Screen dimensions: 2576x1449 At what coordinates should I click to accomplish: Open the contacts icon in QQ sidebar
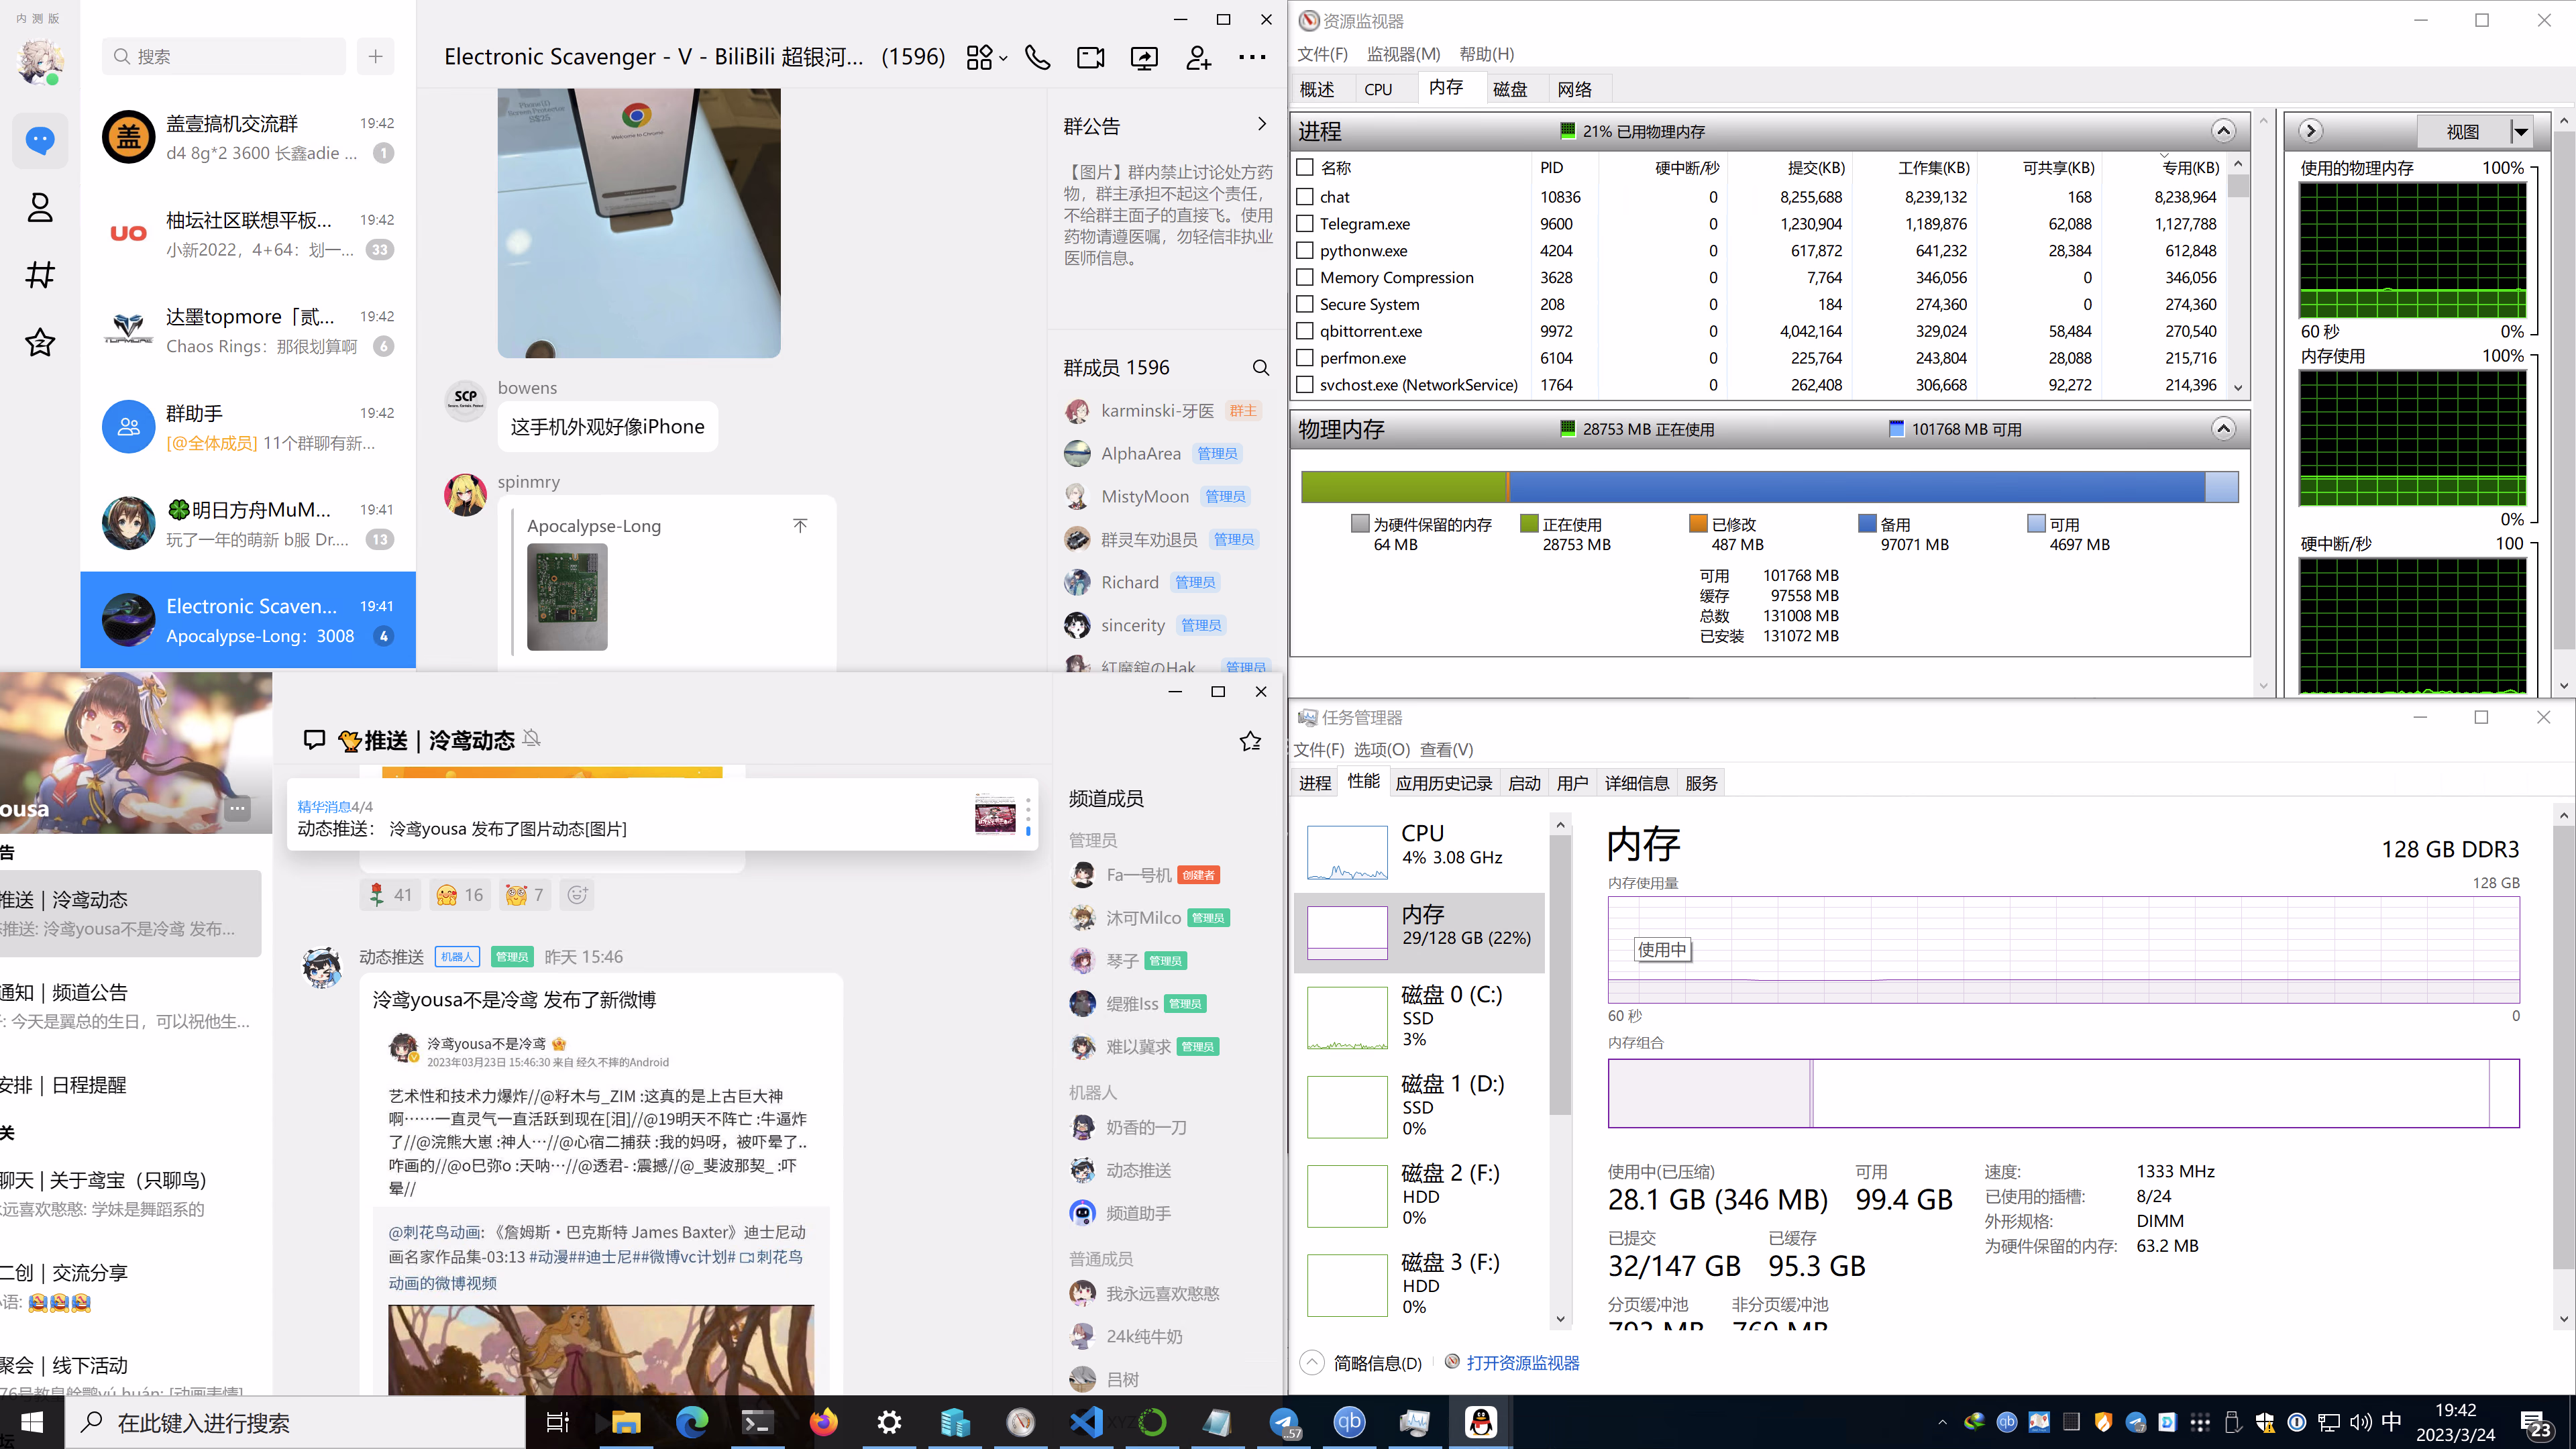tap(40, 208)
